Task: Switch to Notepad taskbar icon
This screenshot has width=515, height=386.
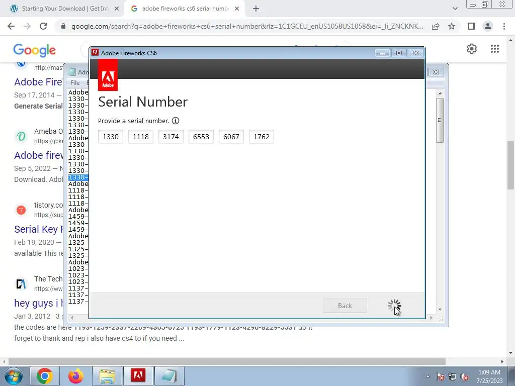Action: [x=169, y=376]
